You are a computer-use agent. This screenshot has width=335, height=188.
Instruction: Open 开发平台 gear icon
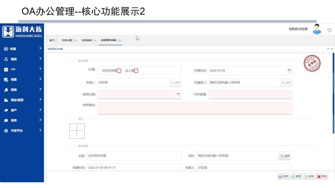[6, 131]
